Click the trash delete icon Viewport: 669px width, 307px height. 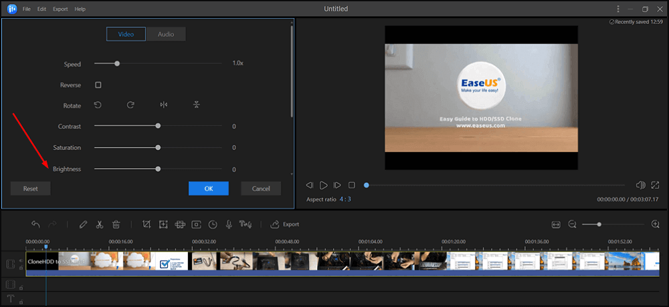[x=116, y=225]
